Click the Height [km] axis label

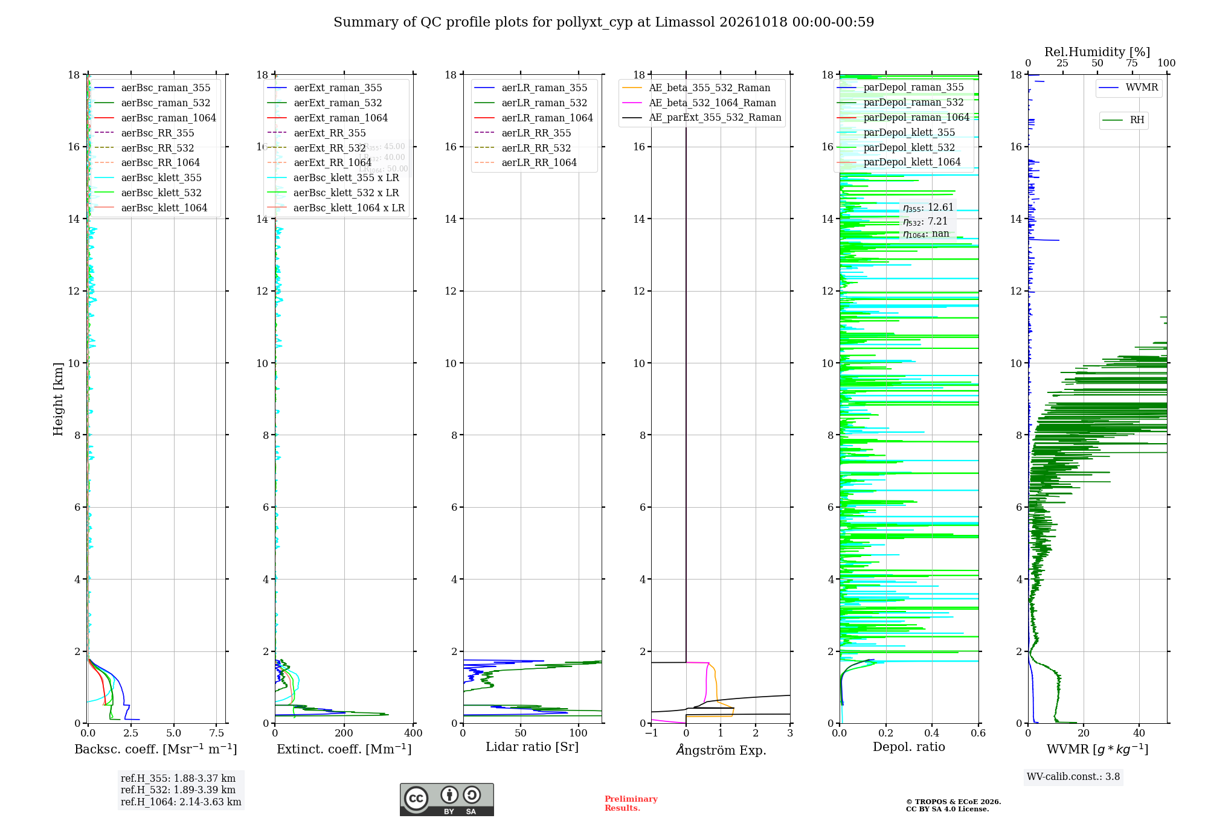click(58, 399)
